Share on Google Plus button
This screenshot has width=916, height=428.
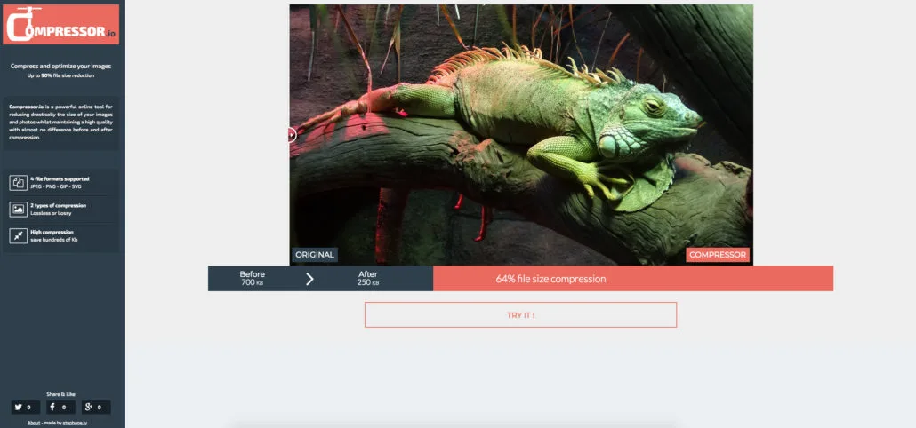pos(96,407)
